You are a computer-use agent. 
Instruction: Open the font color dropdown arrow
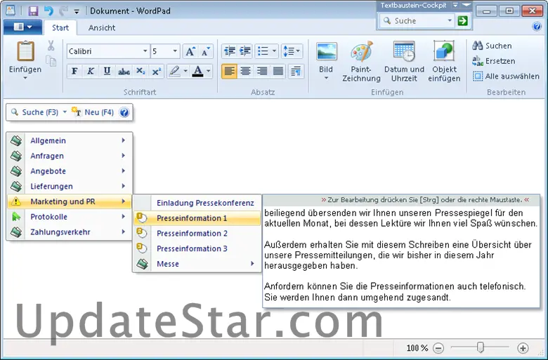(209, 72)
